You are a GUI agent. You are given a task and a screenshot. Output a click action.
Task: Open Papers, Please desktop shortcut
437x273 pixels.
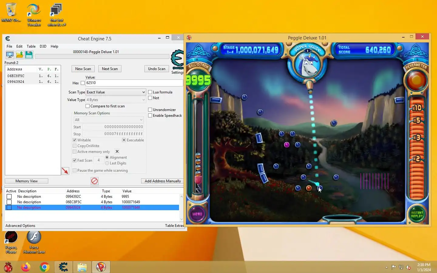pos(11,242)
